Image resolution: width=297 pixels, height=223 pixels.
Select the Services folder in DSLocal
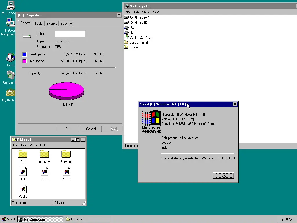click(66, 157)
